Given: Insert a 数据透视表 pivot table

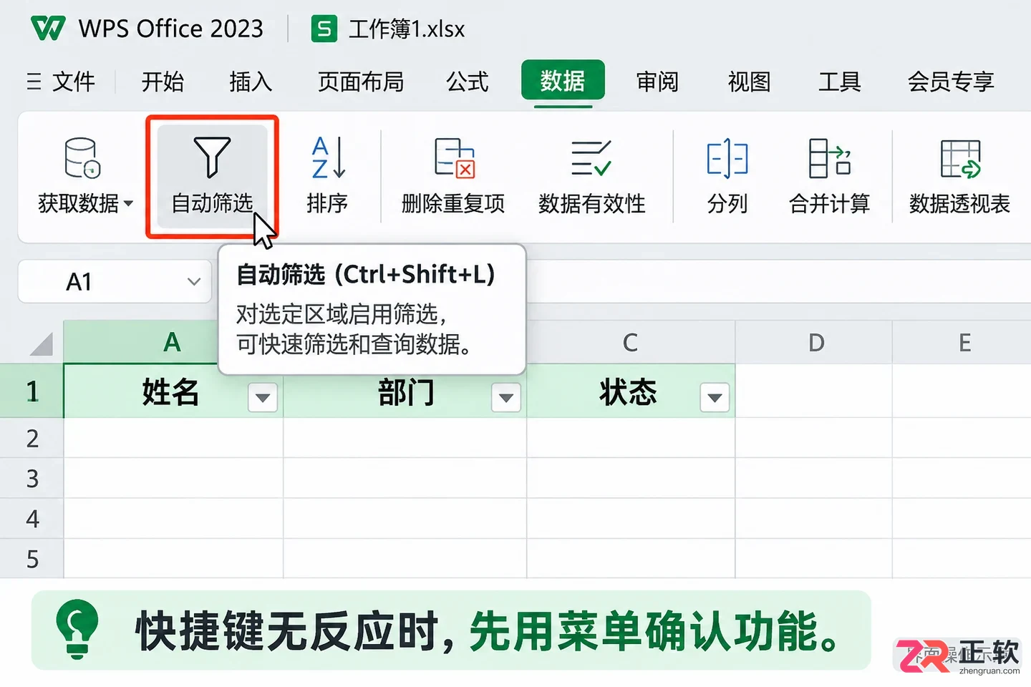Looking at the screenshot, I should point(959,176).
